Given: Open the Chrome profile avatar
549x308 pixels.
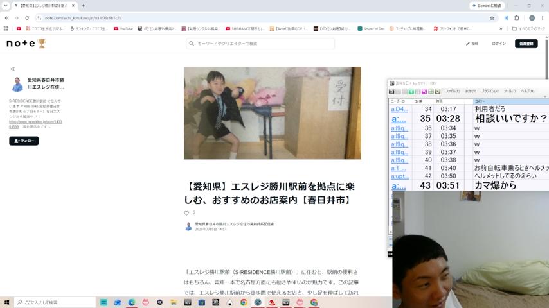Looking at the screenshot, I should click(532, 18).
